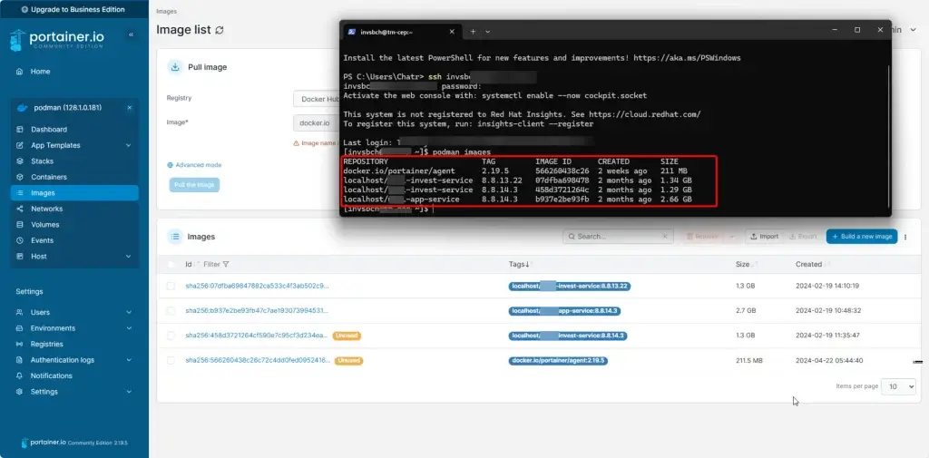Image resolution: width=929 pixels, height=458 pixels.
Task: Expand the Settings submenu chevron
Action: coord(129,392)
